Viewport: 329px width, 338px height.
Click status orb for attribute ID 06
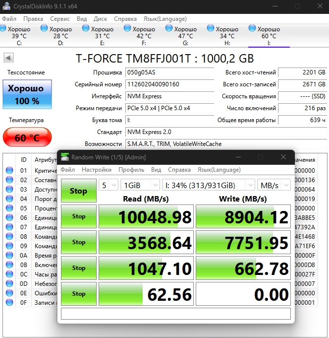coord(9,217)
